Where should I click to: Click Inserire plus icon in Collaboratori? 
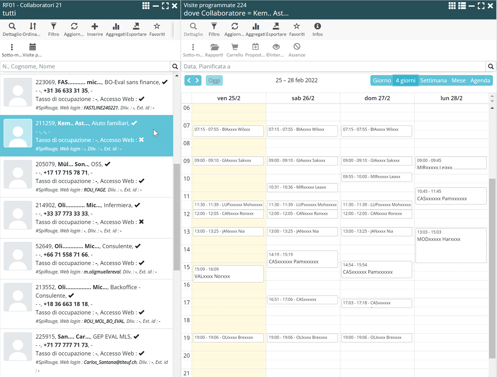point(95,26)
